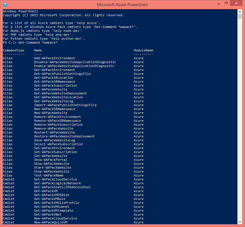
Task: Click the New-WAPackCloudService cmdlet entry
Action: [55, 218]
